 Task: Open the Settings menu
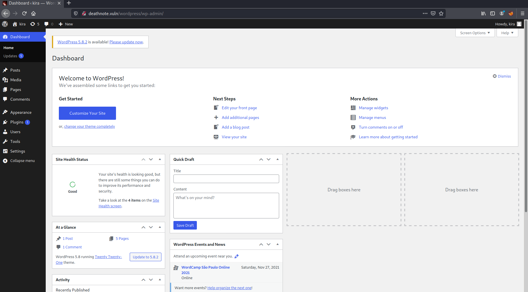23,151
